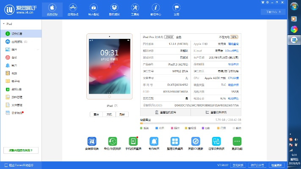Open the iCloud details link
The height and width of the screenshot is (169, 301).
click(x=232, y=51)
